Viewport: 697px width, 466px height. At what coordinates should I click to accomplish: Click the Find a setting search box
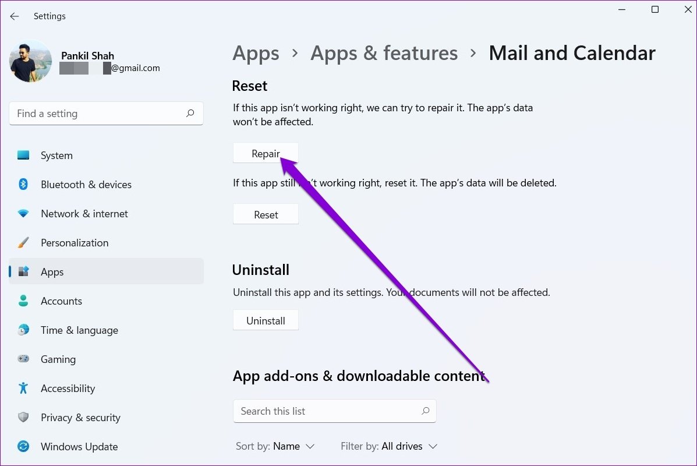coord(106,114)
